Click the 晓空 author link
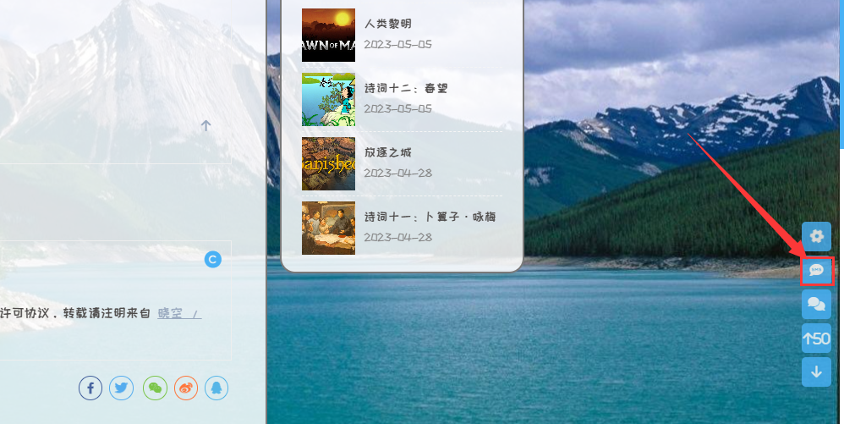Screen dimensions: 844x424 [170, 313]
